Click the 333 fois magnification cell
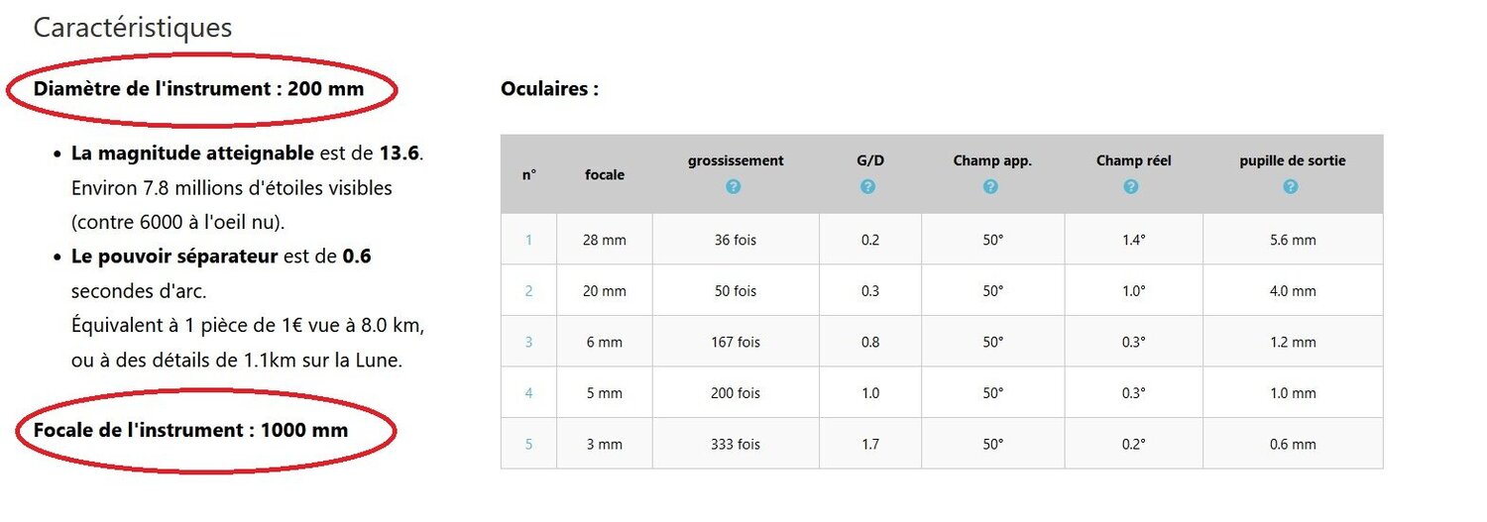Viewport: 1487px width, 522px height. coord(736,445)
